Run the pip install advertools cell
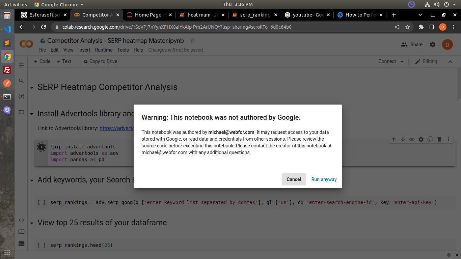Image resolution: width=461 pixels, height=259 pixels. pos(41,147)
